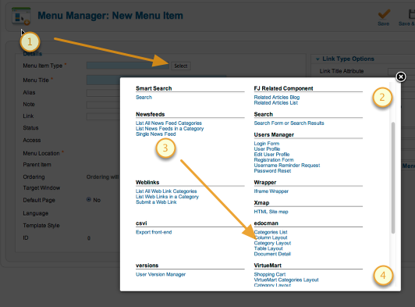Choose edocman Categories List

tap(271, 232)
